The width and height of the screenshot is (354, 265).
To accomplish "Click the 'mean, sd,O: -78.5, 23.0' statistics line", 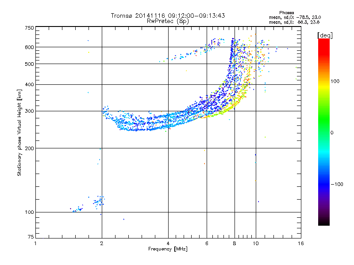I will pyautogui.click(x=295, y=17).
